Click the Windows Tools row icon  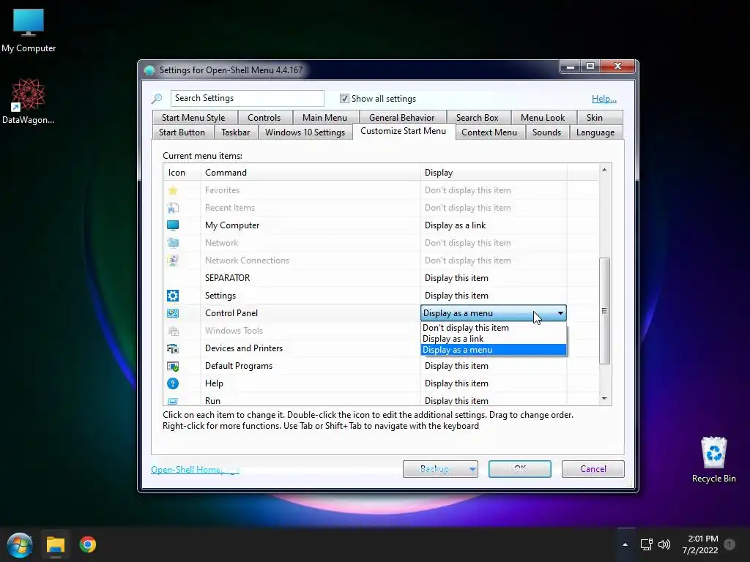[x=173, y=331]
